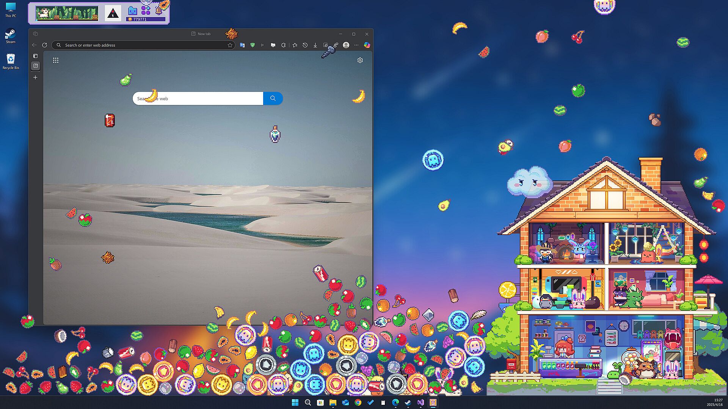Click the black triangle thumbnail in widget
The height and width of the screenshot is (409, 728).
pos(113,13)
